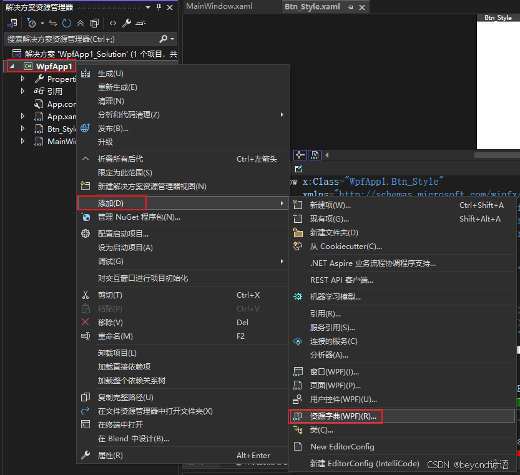
Task: Click the 新建解决方案资源管理器视图 icon
Action: (x=86, y=186)
